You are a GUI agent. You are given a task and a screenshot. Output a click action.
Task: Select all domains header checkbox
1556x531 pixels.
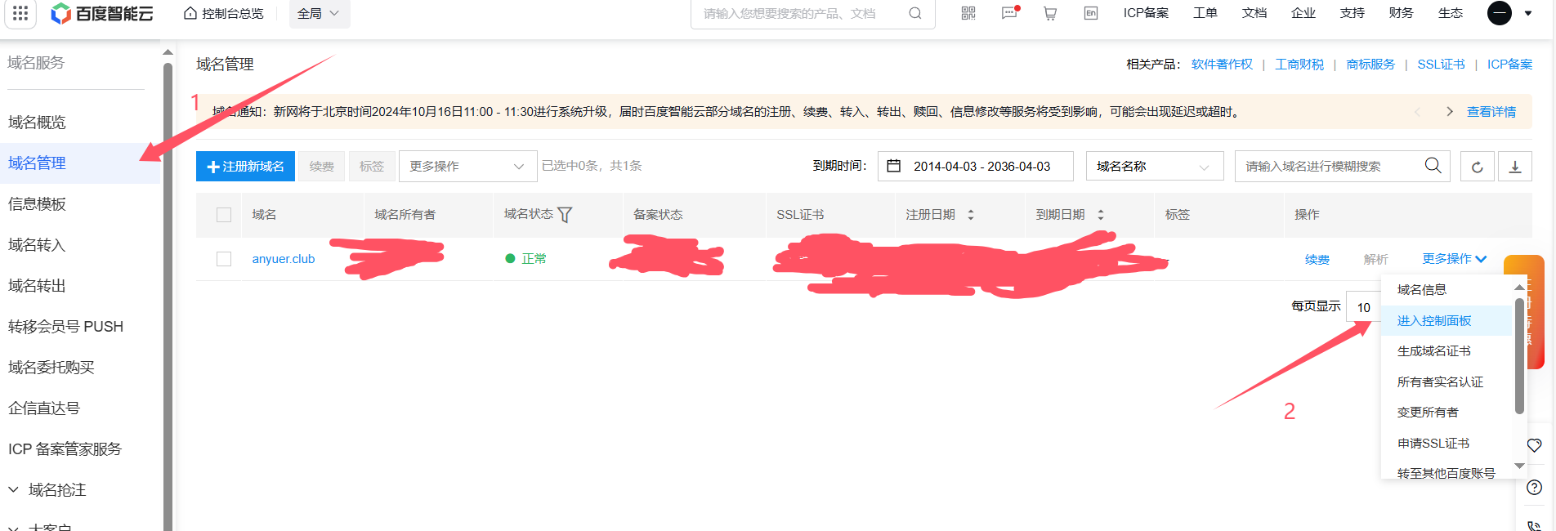coord(224,215)
